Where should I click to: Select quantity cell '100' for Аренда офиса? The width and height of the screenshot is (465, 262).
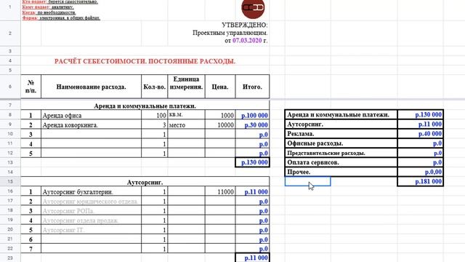coord(155,115)
